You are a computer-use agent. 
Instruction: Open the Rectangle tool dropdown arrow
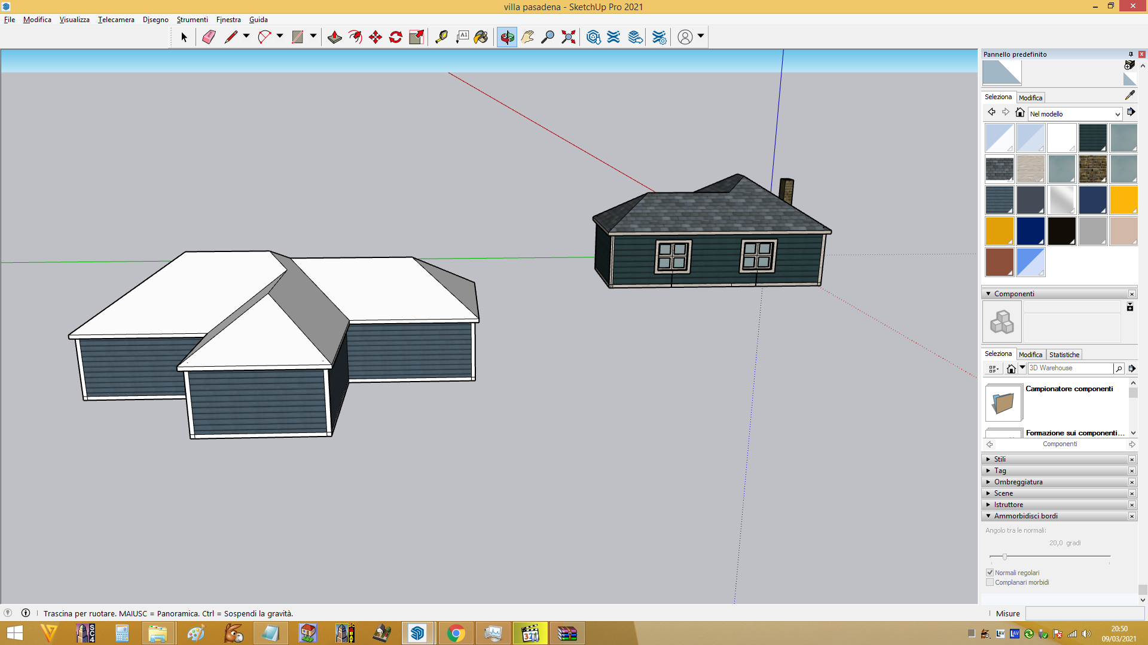coord(313,36)
